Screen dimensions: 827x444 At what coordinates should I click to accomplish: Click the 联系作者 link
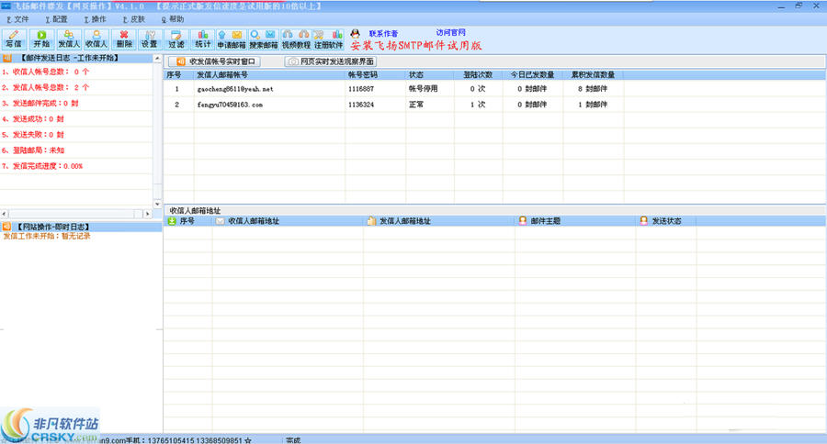click(x=383, y=34)
